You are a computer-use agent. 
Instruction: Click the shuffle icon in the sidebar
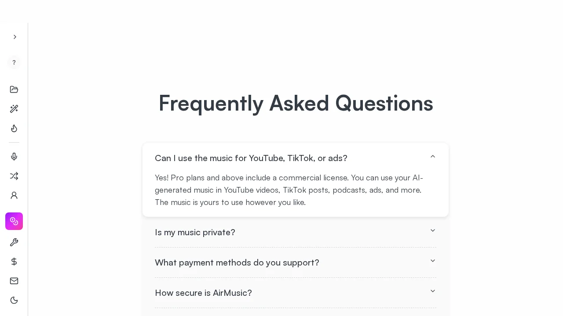(x=14, y=176)
